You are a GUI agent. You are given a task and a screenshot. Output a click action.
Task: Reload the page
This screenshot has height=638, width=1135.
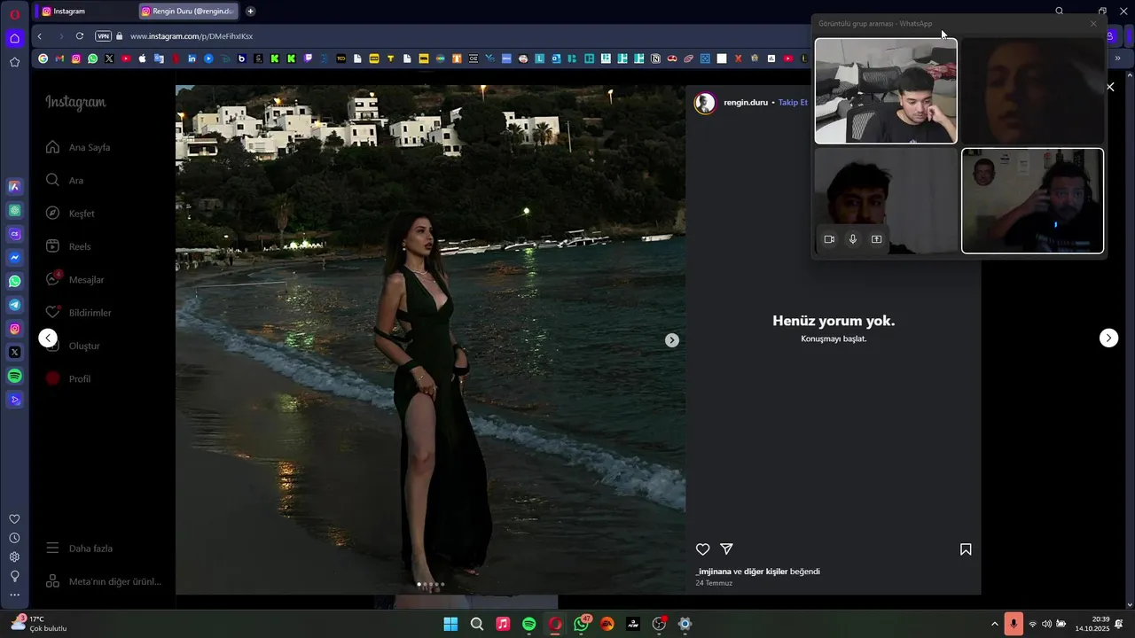point(80,36)
